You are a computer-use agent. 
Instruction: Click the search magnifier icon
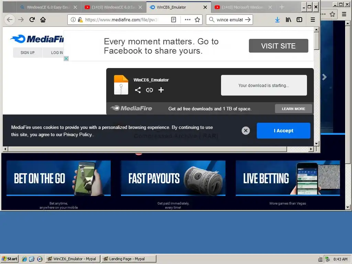(x=211, y=20)
